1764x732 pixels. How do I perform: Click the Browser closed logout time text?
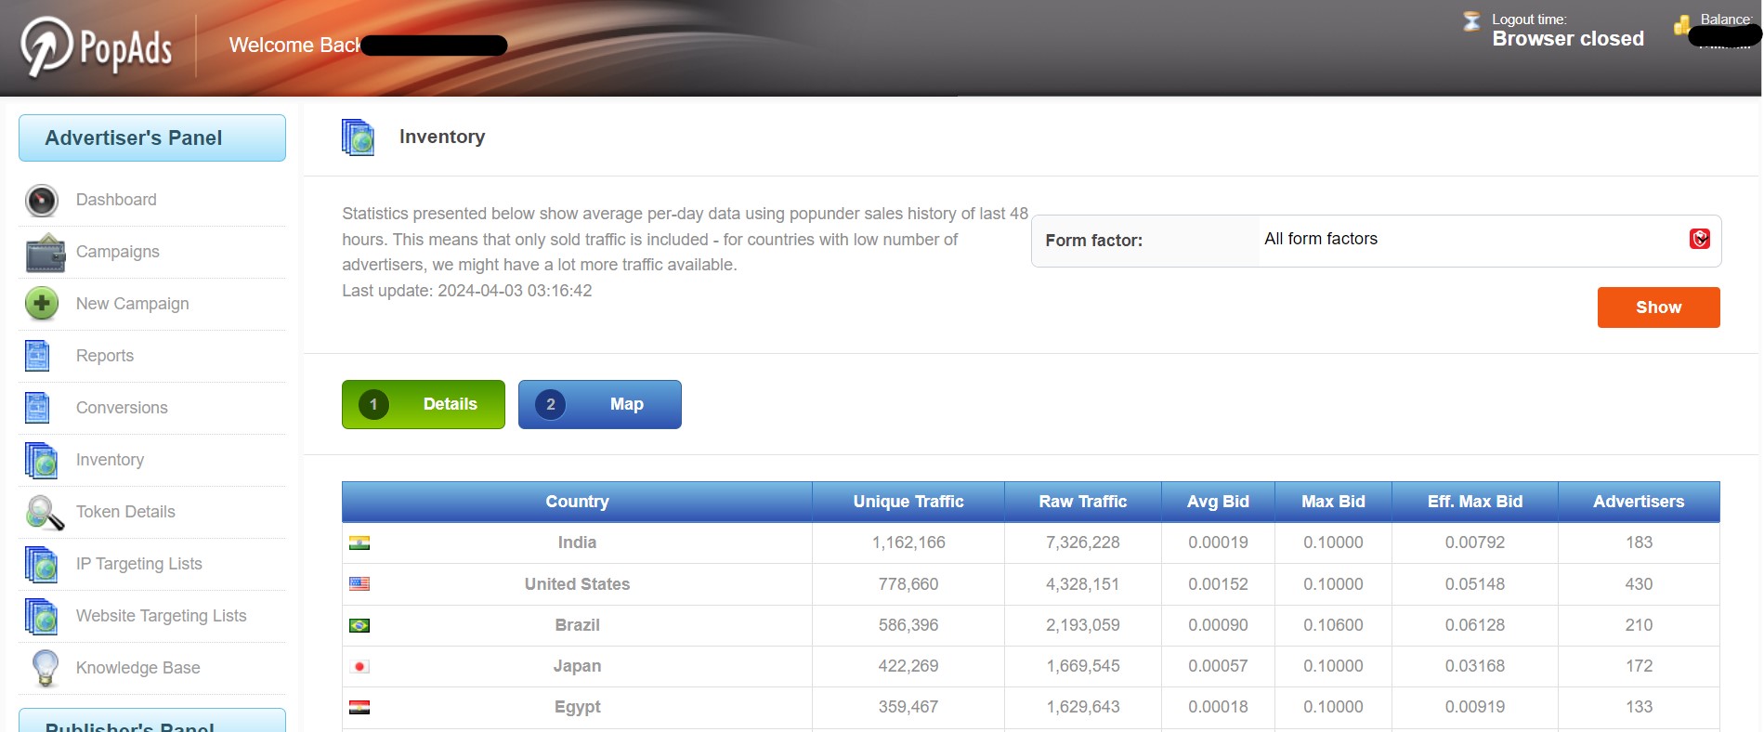click(1568, 39)
